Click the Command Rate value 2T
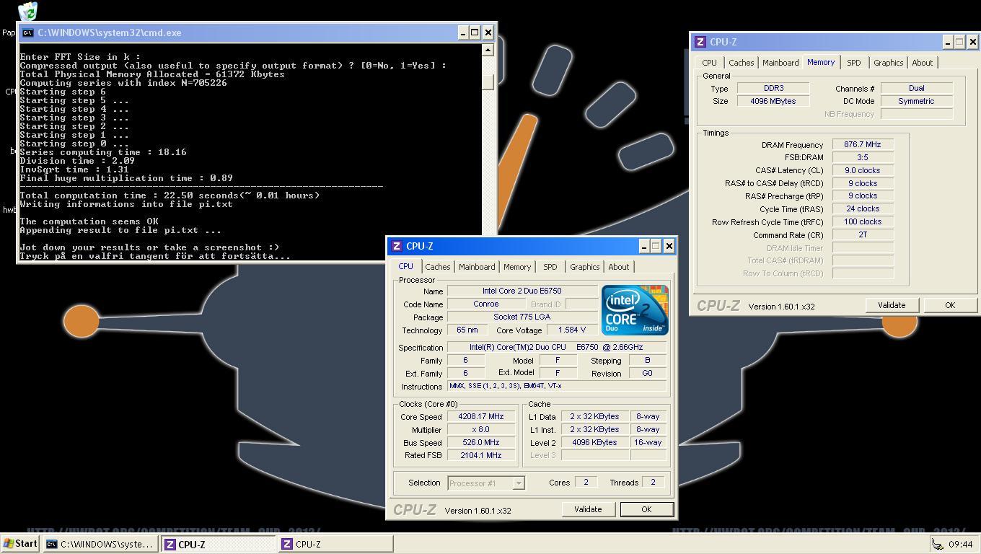 coord(863,234)
